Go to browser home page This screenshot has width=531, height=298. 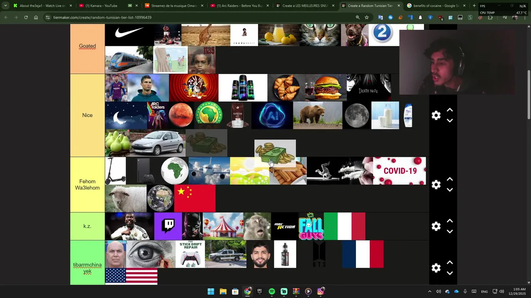pos(36,17)
